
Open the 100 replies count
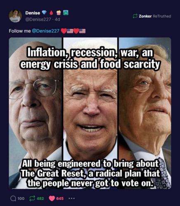pos(21,199)
